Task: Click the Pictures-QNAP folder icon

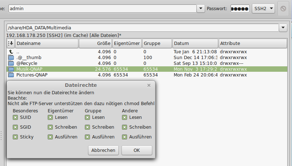Action: click(11, 75)
